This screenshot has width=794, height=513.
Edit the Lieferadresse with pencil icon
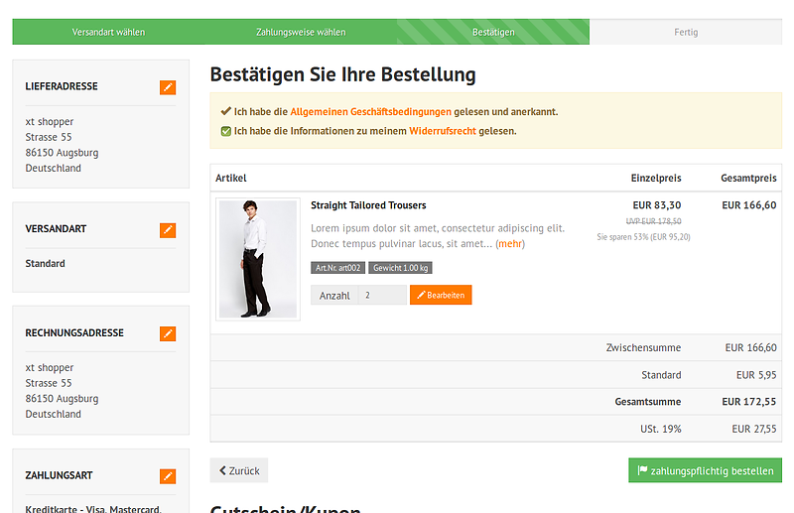point(168,87)
